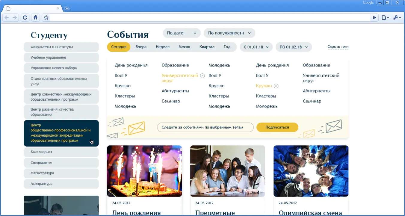Click the Скрыть теги link

pyautogui.click(x=338, y=47)
